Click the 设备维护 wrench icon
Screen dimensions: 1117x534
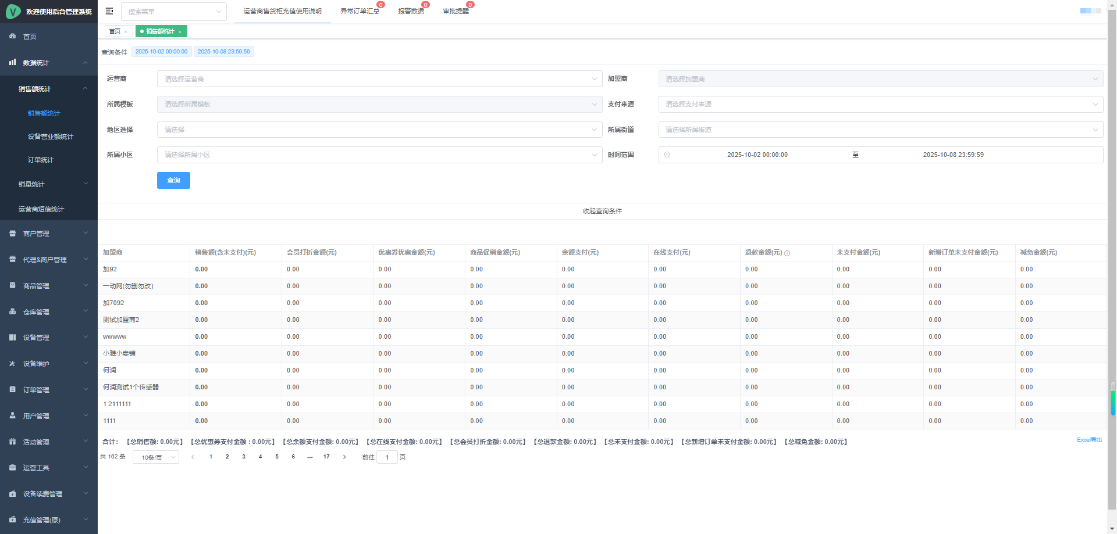tap(13, 364)
